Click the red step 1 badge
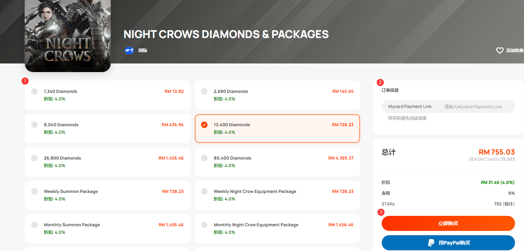The image size is (524, 251). coord(25,81)
